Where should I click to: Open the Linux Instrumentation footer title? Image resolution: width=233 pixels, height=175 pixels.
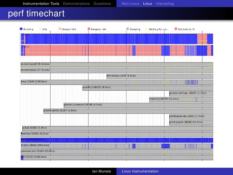click(x=140, y=171)
